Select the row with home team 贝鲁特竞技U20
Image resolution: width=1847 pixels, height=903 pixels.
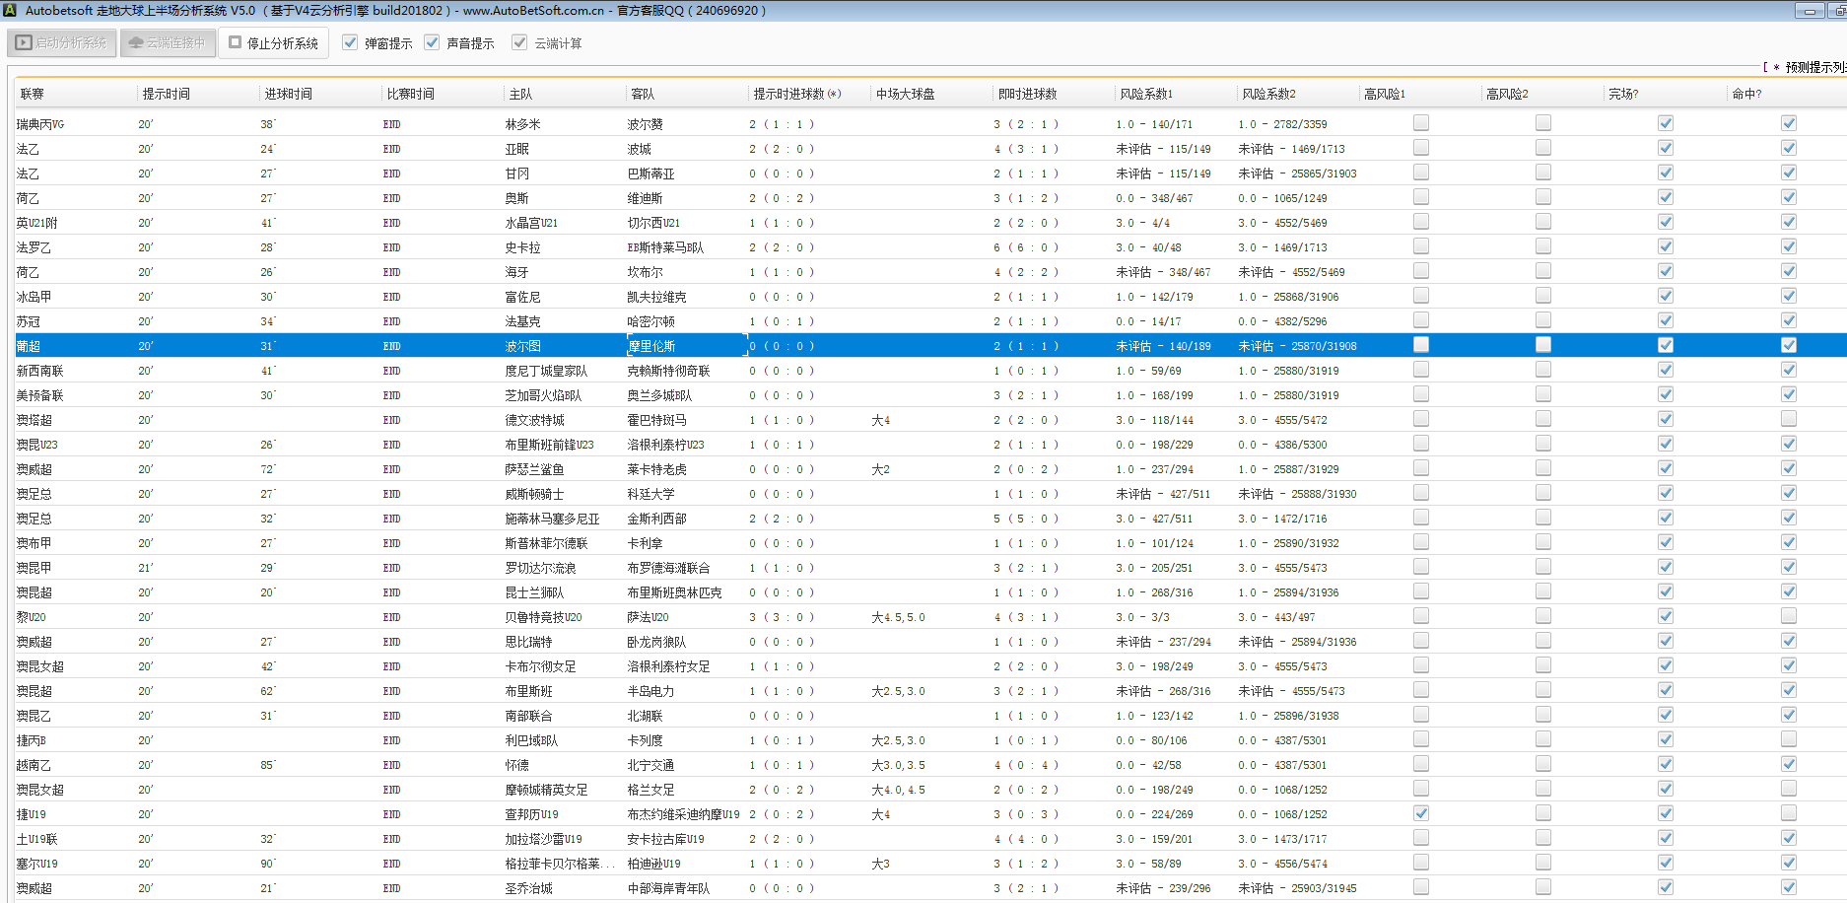tap(543, 617)
